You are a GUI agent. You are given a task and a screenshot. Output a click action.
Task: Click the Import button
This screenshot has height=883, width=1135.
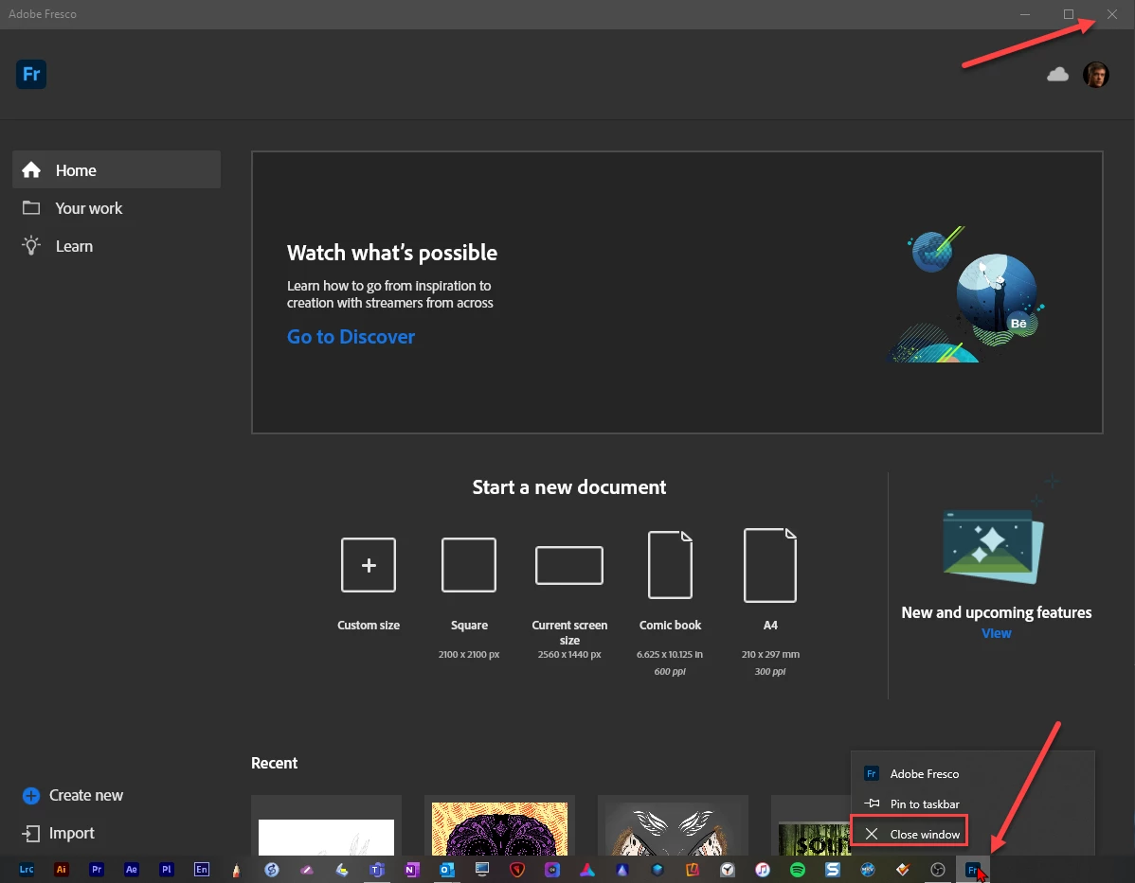coord(59,833)
